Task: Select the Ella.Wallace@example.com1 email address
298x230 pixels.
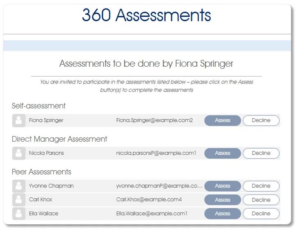Action: 152,214
